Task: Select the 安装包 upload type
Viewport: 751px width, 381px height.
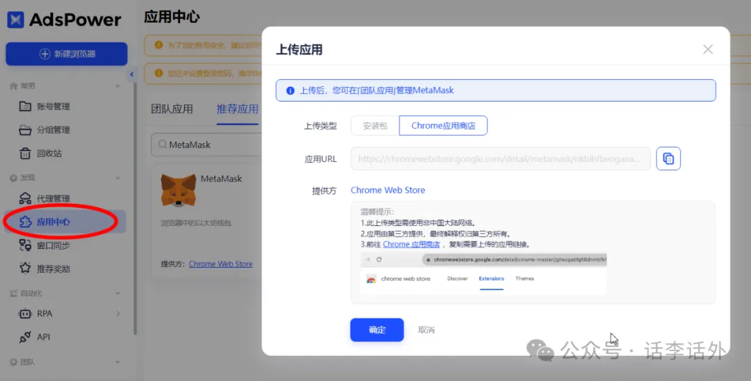Action: 375,125
